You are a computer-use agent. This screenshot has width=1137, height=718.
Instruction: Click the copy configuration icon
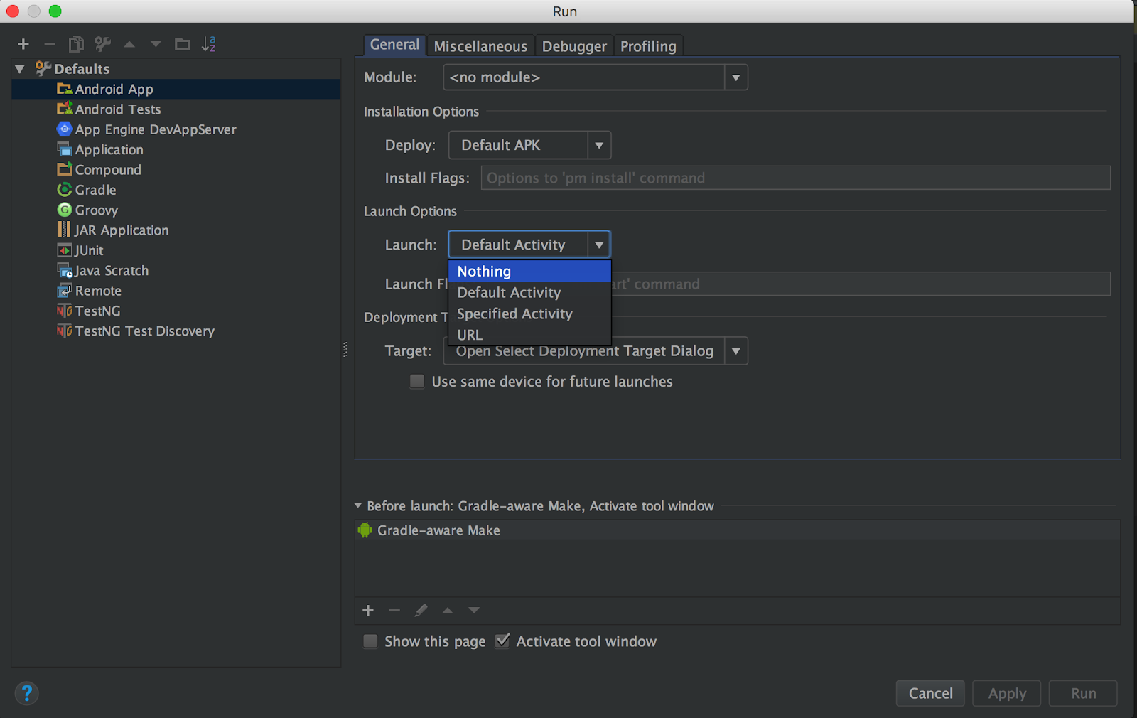click(75, 43)
